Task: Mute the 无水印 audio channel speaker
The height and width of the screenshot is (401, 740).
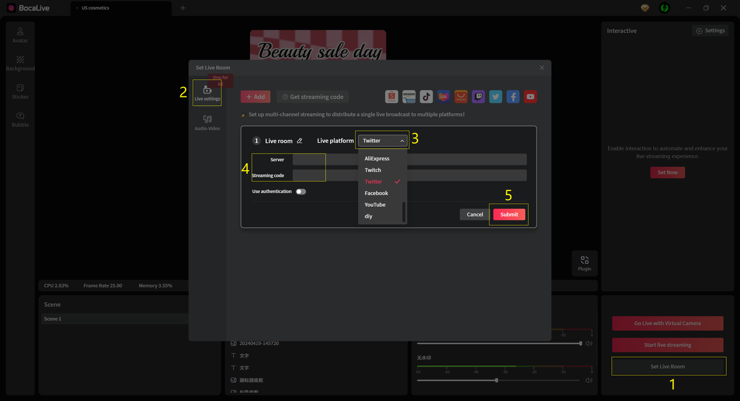Action: pyautogui.click(x=589, y=380)
